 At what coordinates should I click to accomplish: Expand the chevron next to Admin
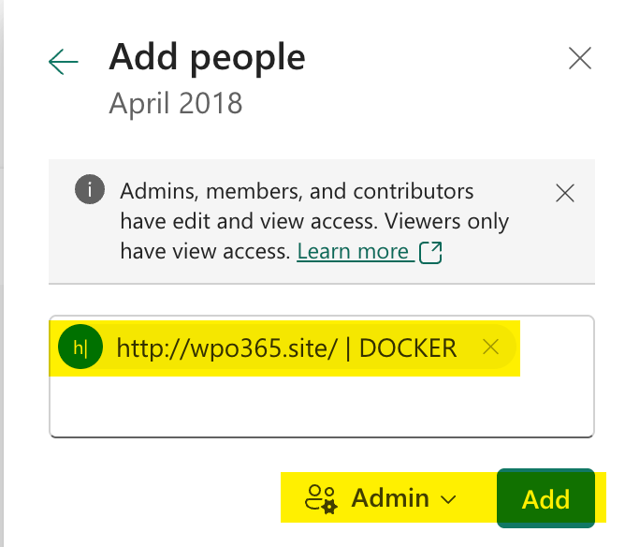[x=448, y=499]
